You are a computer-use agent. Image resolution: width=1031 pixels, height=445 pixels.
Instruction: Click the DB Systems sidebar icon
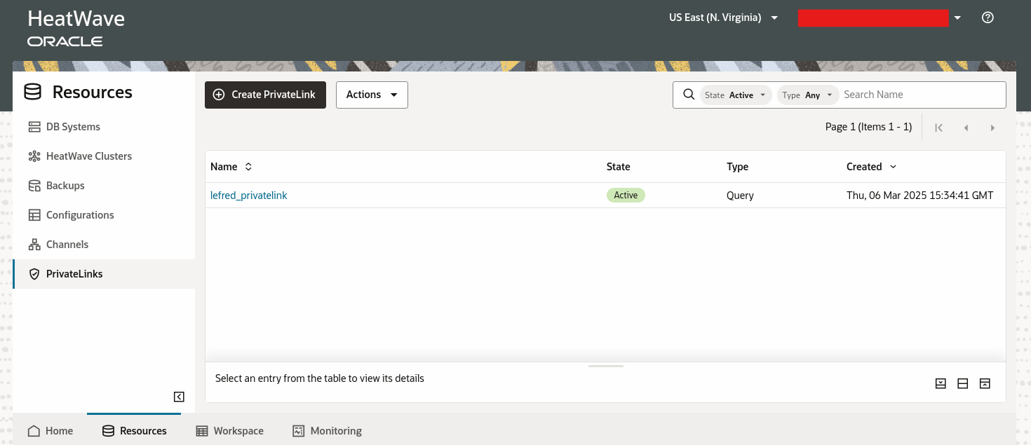click(34, 127)
